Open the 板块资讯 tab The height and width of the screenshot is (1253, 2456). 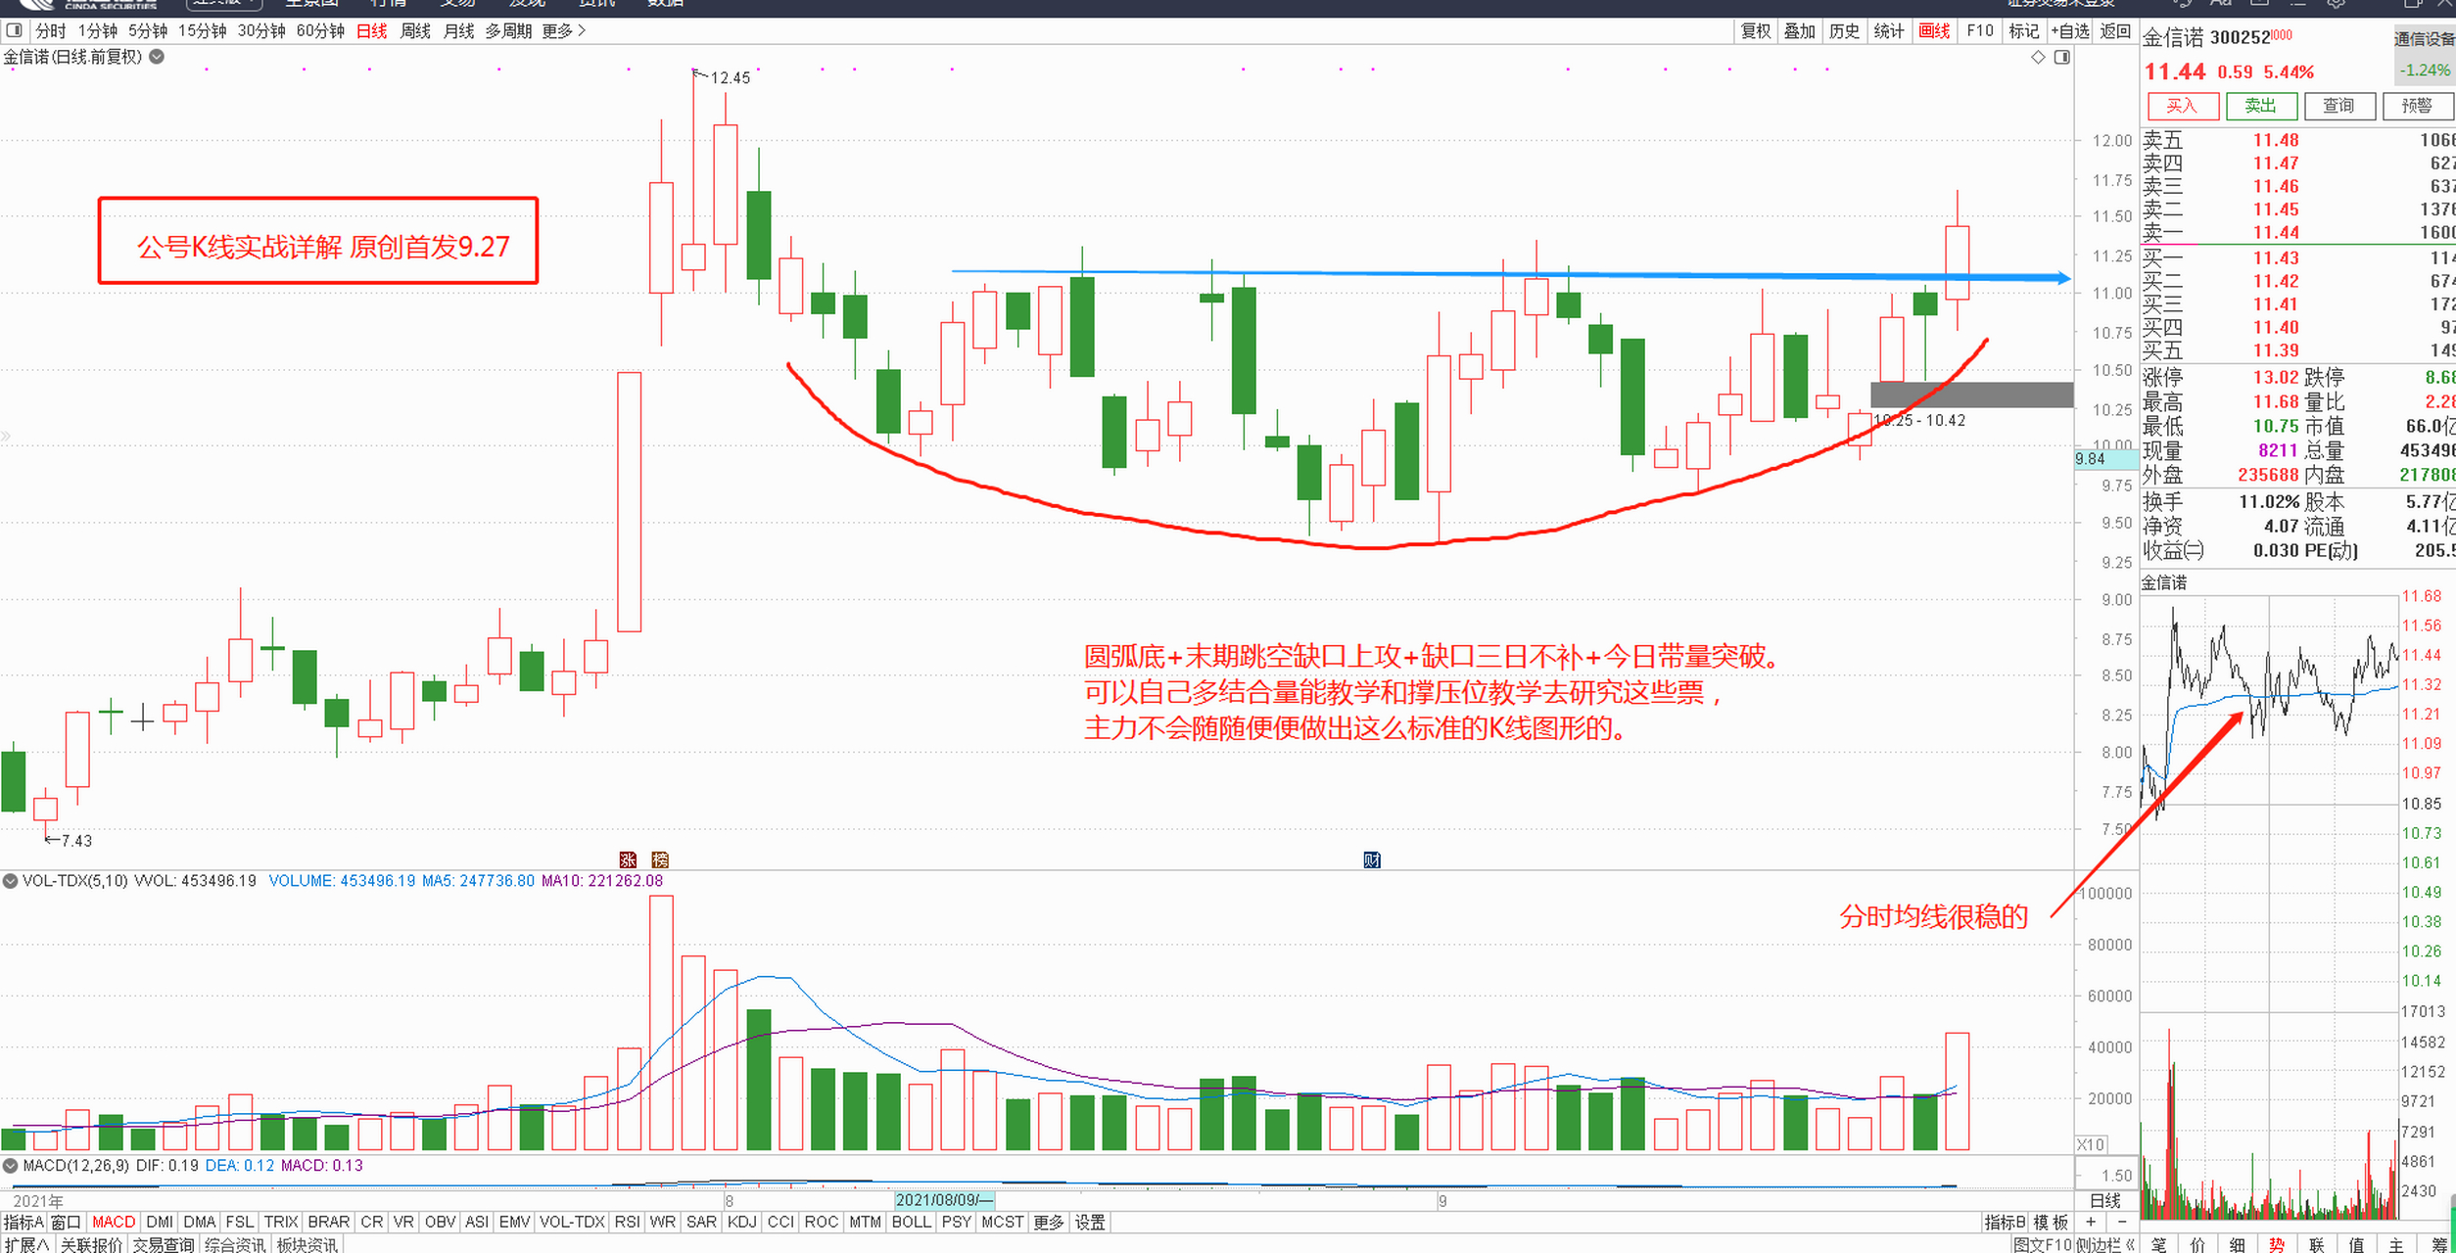[x=307, y=1244]
